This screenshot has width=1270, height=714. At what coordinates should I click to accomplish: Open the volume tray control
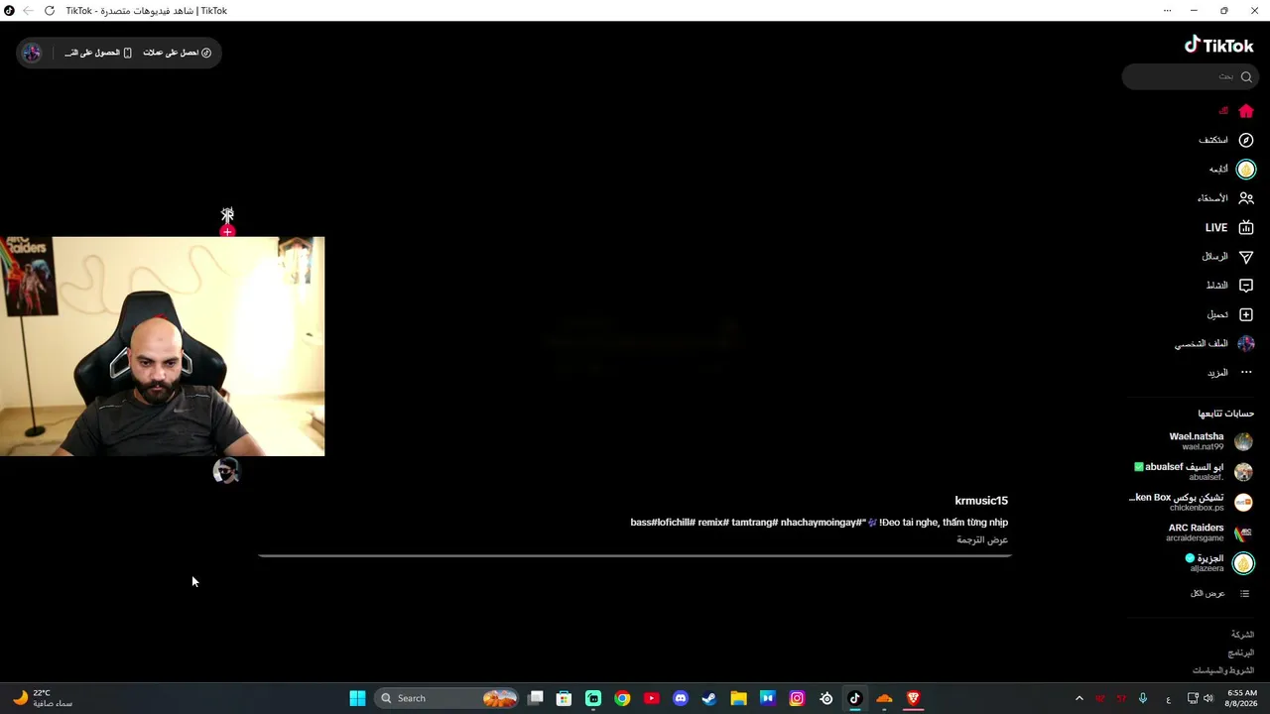(x=1207, y=698)
